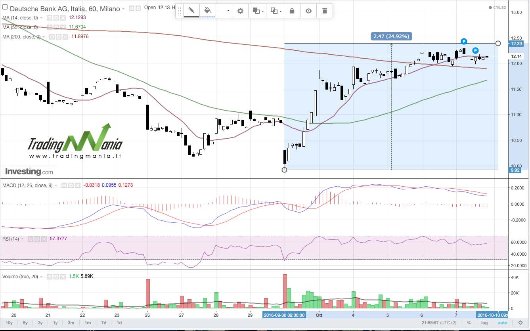This screenshot has height=331, width=530.
Task: Lock the selected drawing with padlock icon
Action: (x=292, y=11)
